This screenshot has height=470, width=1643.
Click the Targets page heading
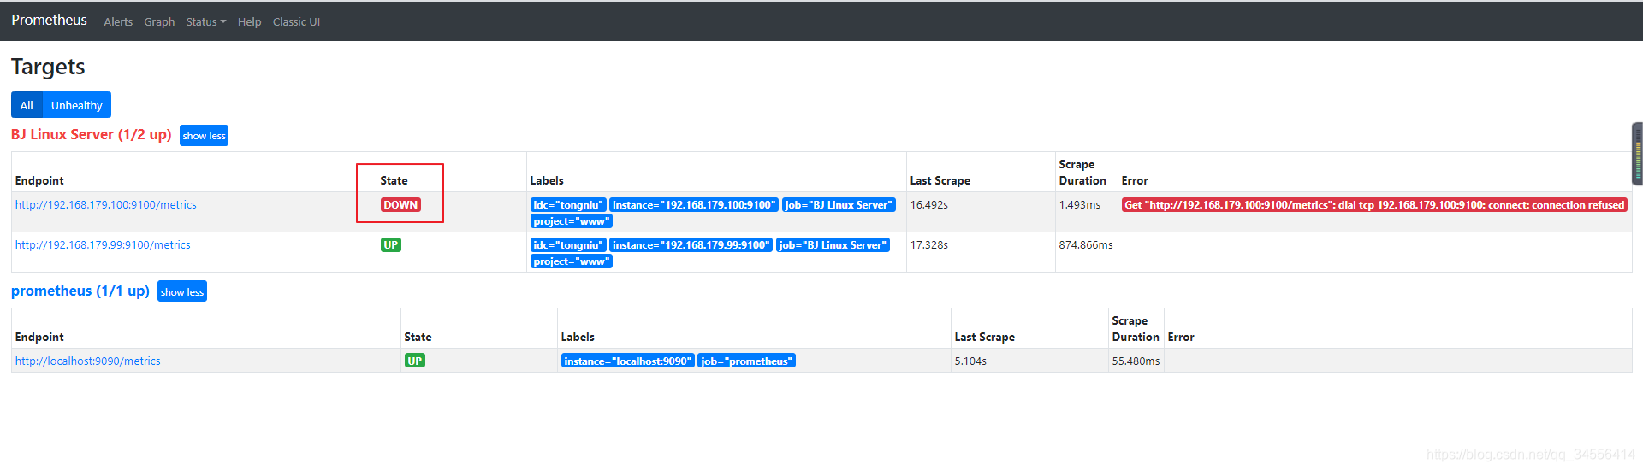48,67
